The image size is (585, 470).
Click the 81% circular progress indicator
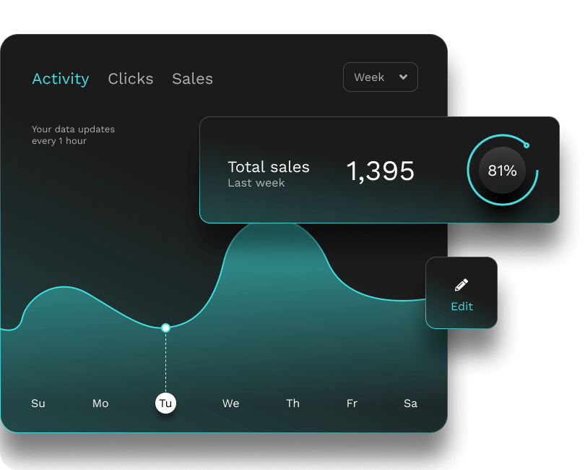click(502, 171)
